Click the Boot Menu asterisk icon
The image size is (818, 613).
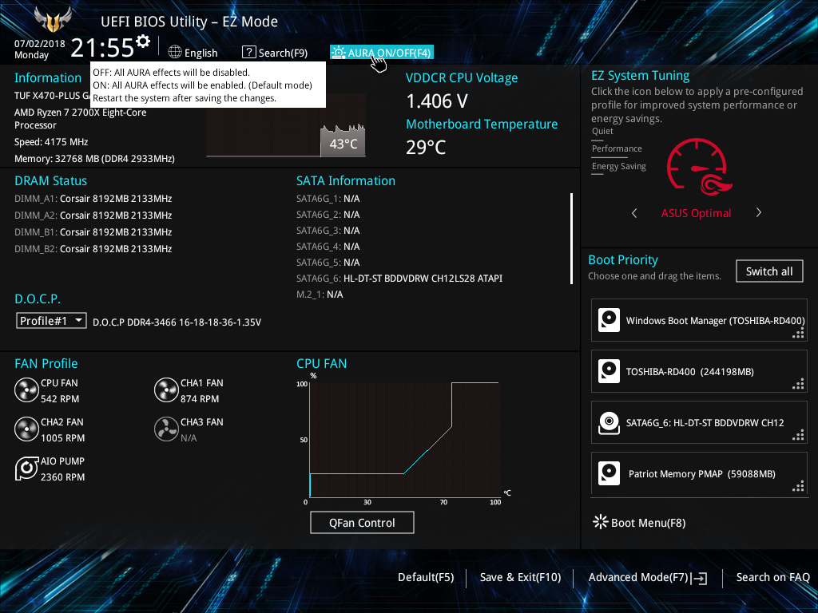601,522
